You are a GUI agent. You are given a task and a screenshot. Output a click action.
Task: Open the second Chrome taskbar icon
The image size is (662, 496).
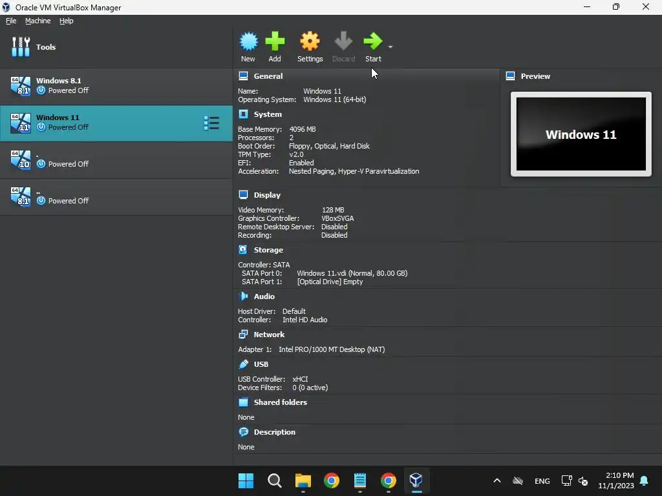(x=389, y=480)
